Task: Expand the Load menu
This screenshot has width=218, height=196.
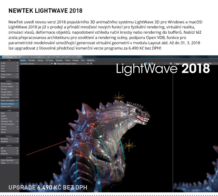Action: [x=9, y=63]
